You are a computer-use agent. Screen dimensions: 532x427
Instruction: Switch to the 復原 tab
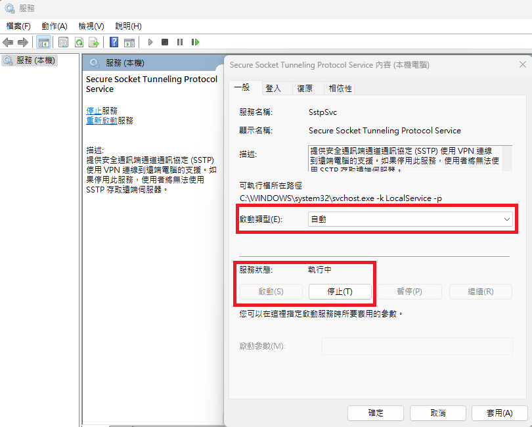pos(308,88)
